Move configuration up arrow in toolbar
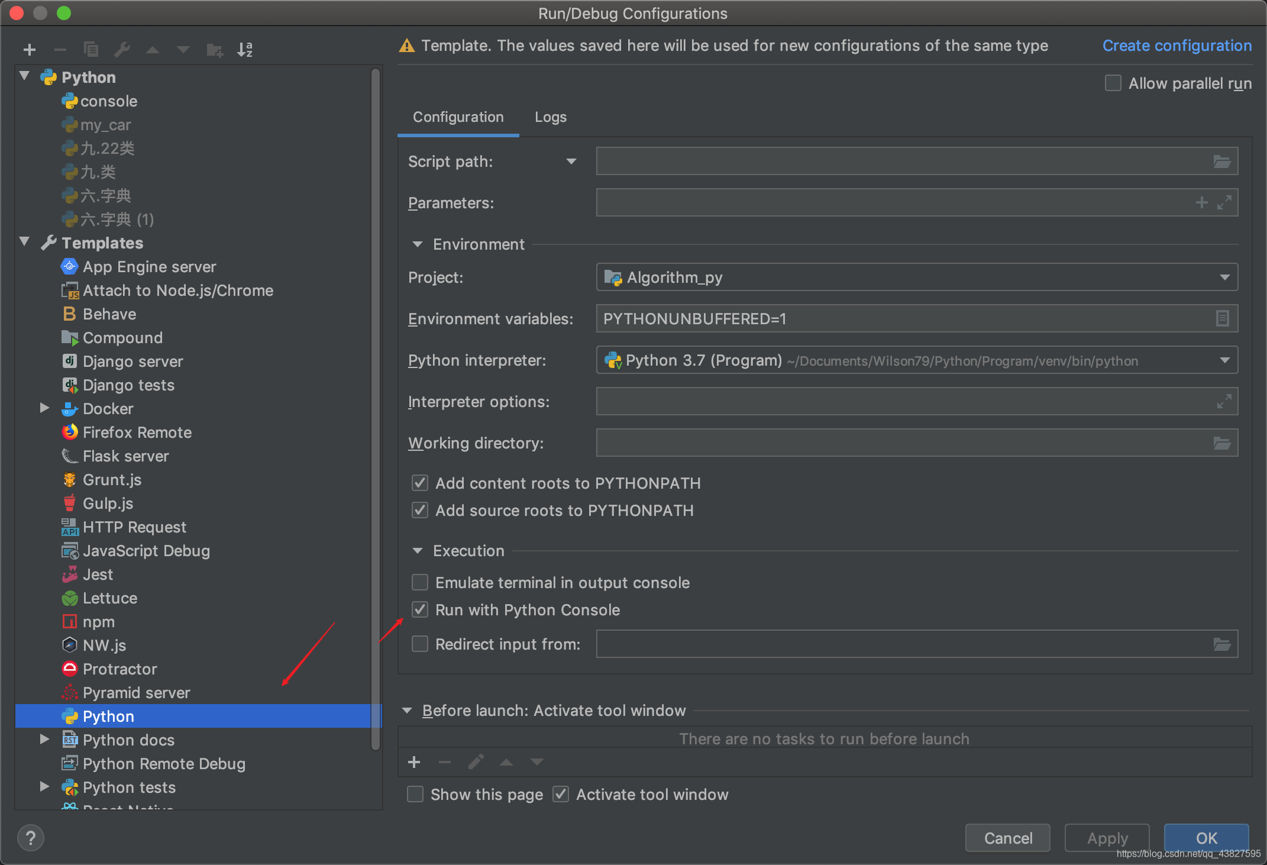This screenshot has height=865, width=1267. [x=153, y=50]
